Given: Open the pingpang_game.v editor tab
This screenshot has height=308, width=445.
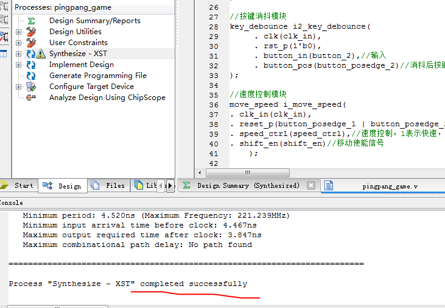Looking at the screenshot, I should tap(390, 186).
